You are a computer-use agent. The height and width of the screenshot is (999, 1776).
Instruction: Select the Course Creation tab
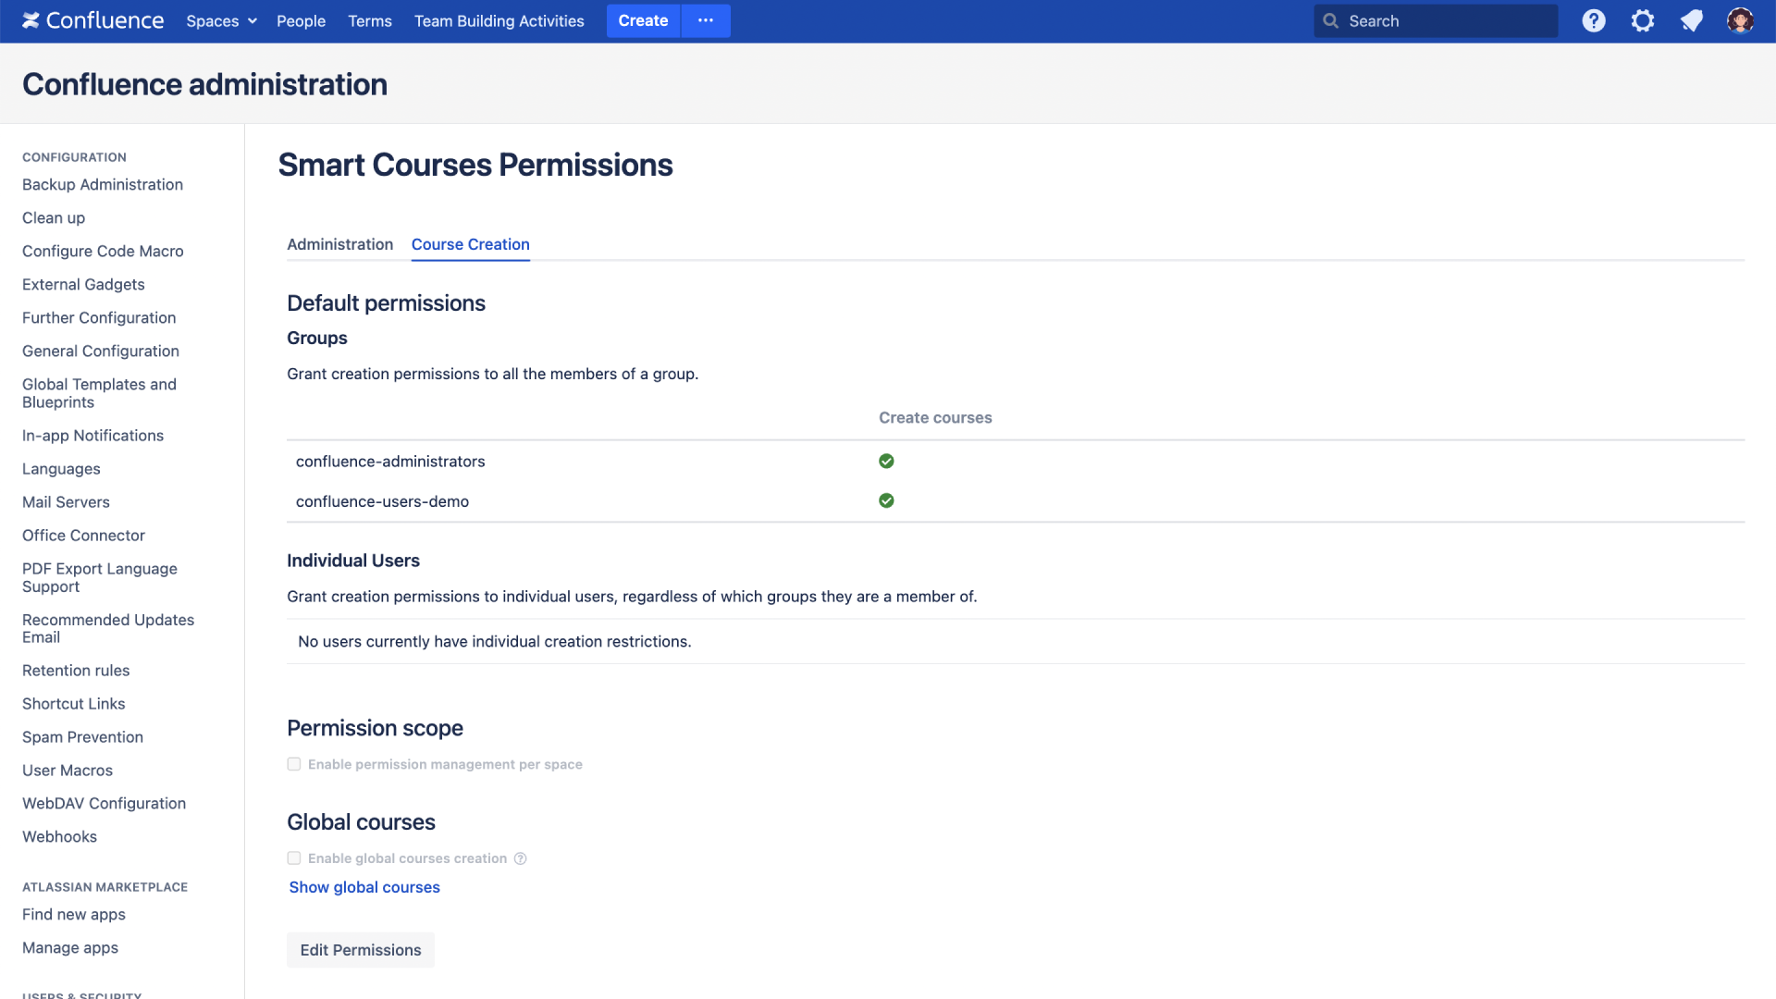471,244
